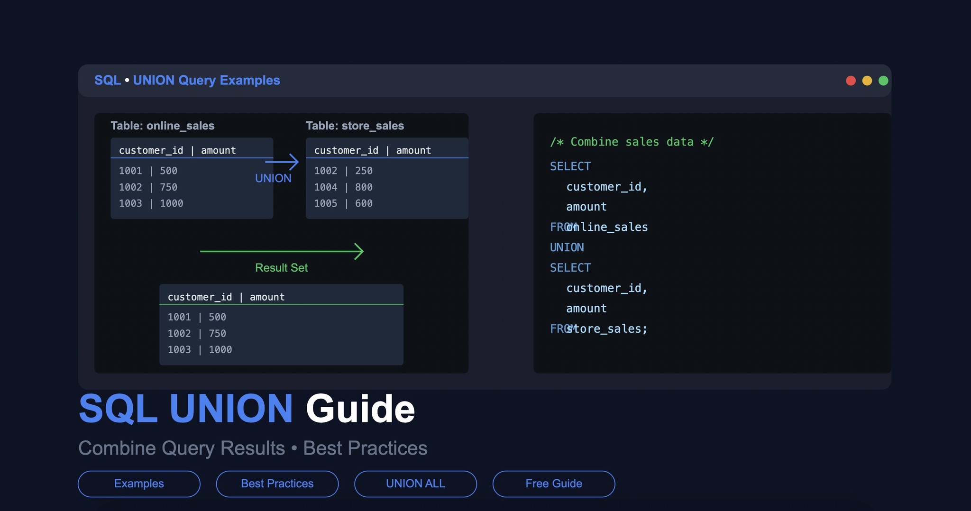Click the Table: store_sales header

click(x=355, y=126)
